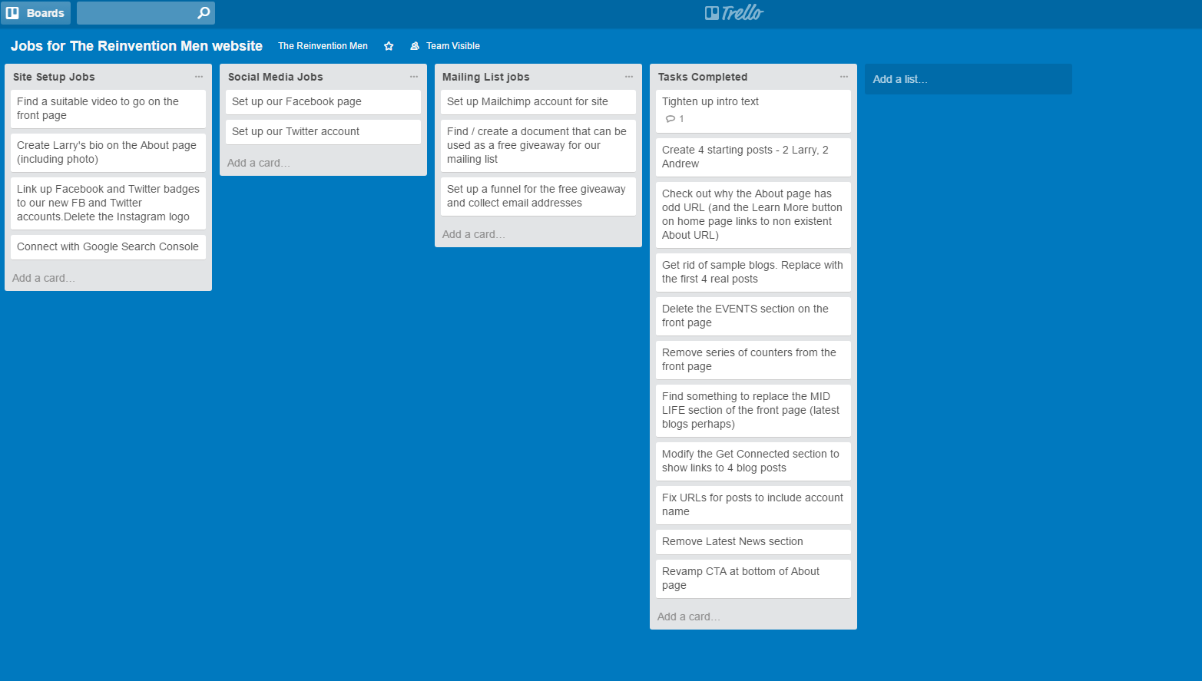
Task: Click the Trello logo in header
Action: [x=734, y=13]
